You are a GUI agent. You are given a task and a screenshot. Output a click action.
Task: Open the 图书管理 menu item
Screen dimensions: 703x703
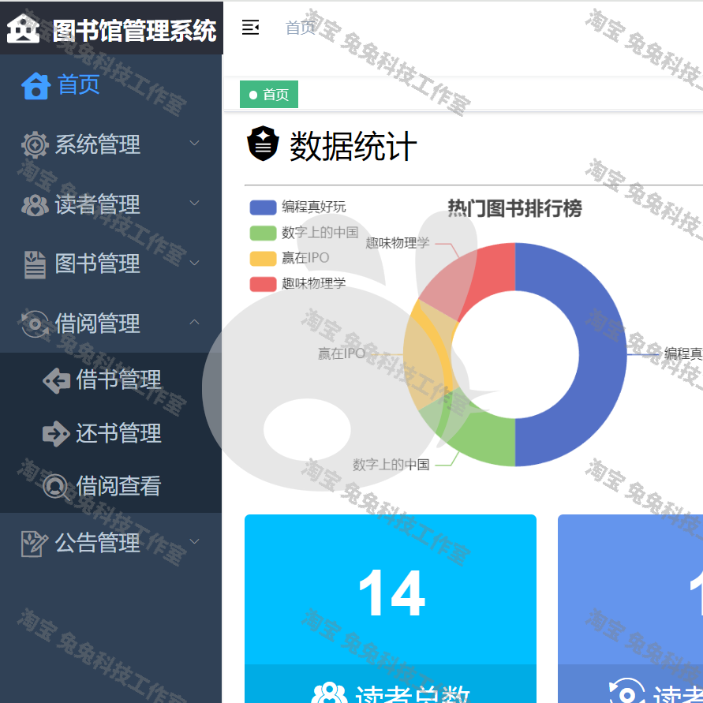click(110, 264)
